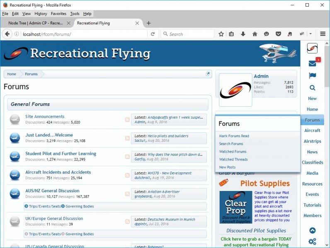Open RSS feed for Aircraft Incidents and Accidents

point(127,175)
